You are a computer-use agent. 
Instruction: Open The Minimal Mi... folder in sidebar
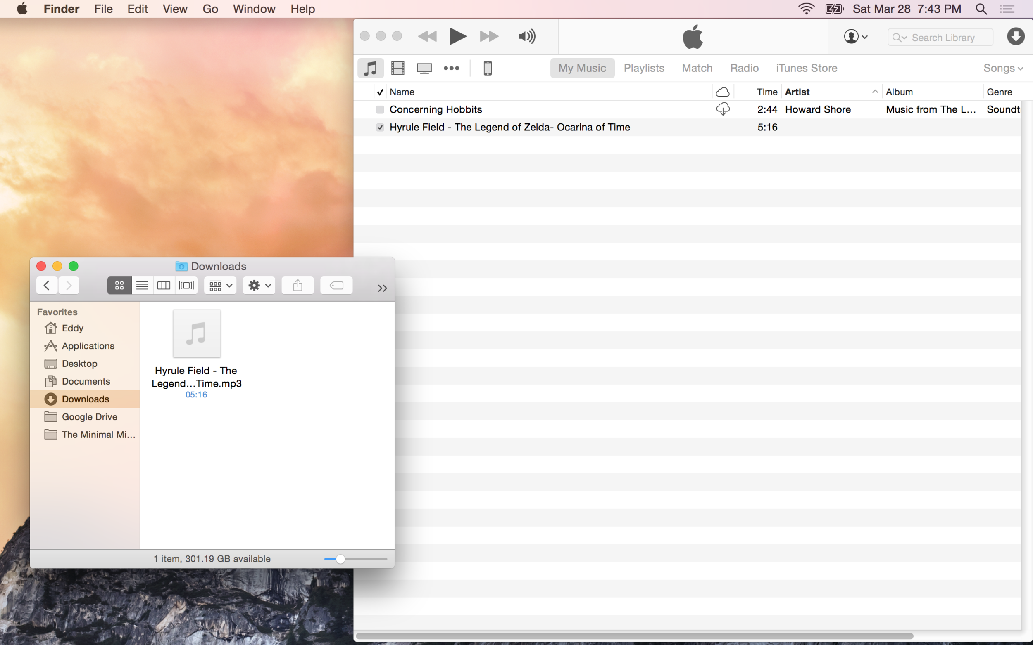click(x=85, y=434)
